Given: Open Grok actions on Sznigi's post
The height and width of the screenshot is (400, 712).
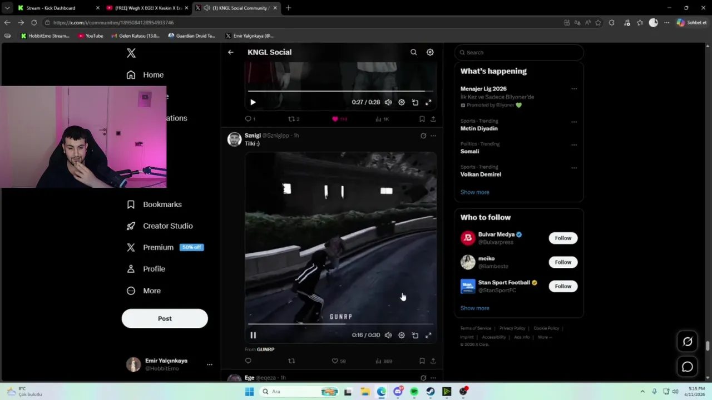Looking at the screenshot, I should coord(423,136).
